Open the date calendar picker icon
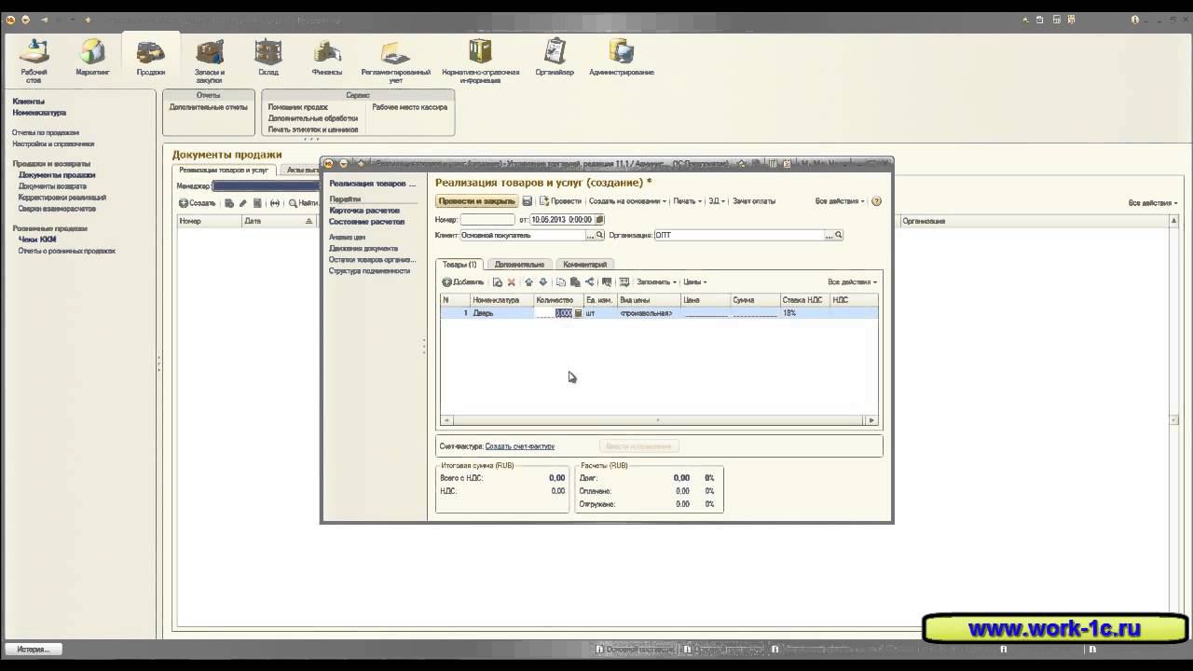The image size is (1193, 671). pyautogui.click(x=600, y=220)
